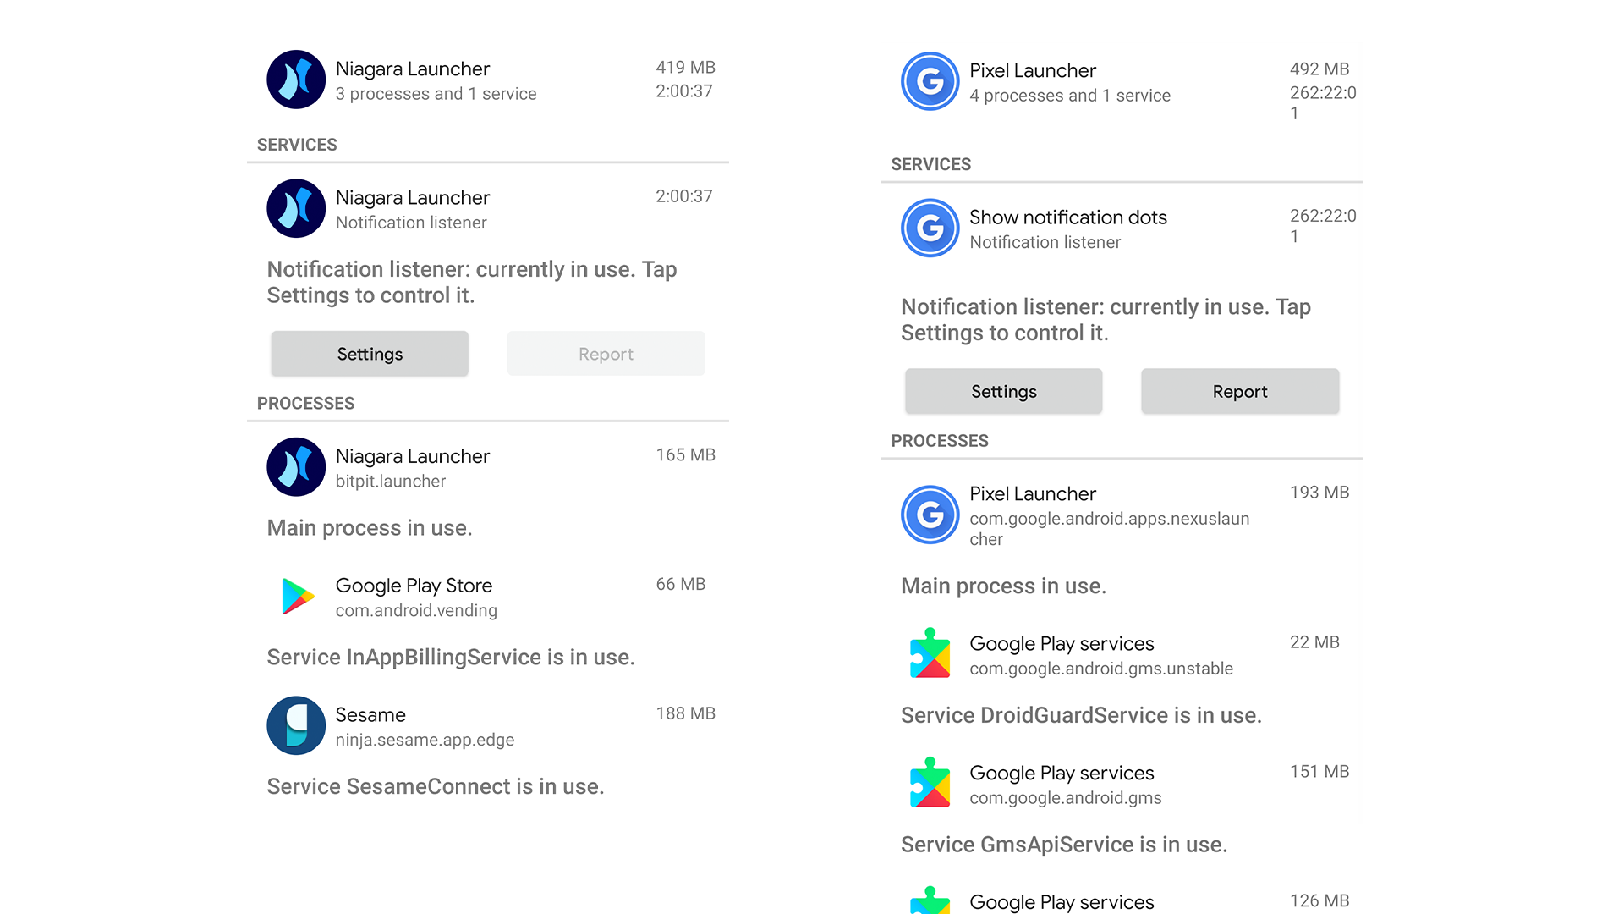Tap the "193 MB" Pixel Launcher memory value
1624x914 pixels.
click(x=1319, y=493)
